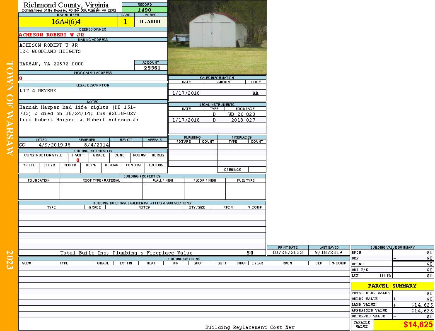Click listed date 4/9/2019
The height and width of the screenshot is (331, 435).
(x=51, y=144)
